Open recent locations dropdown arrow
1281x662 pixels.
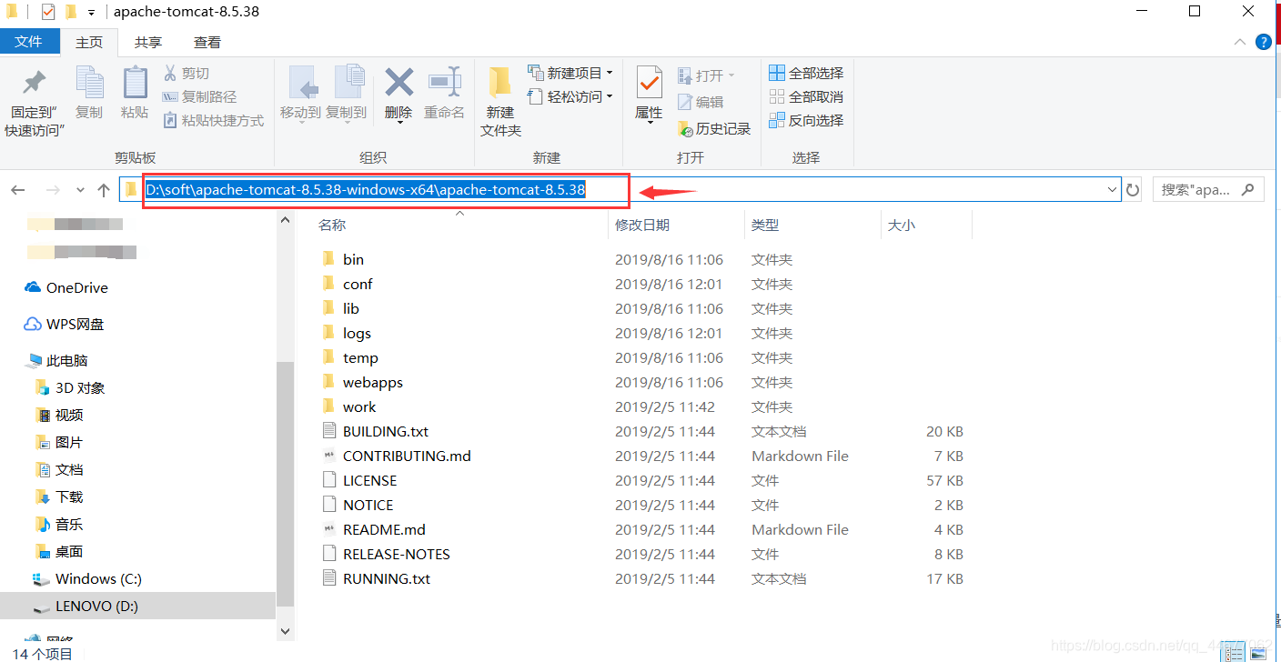[80, 190]
